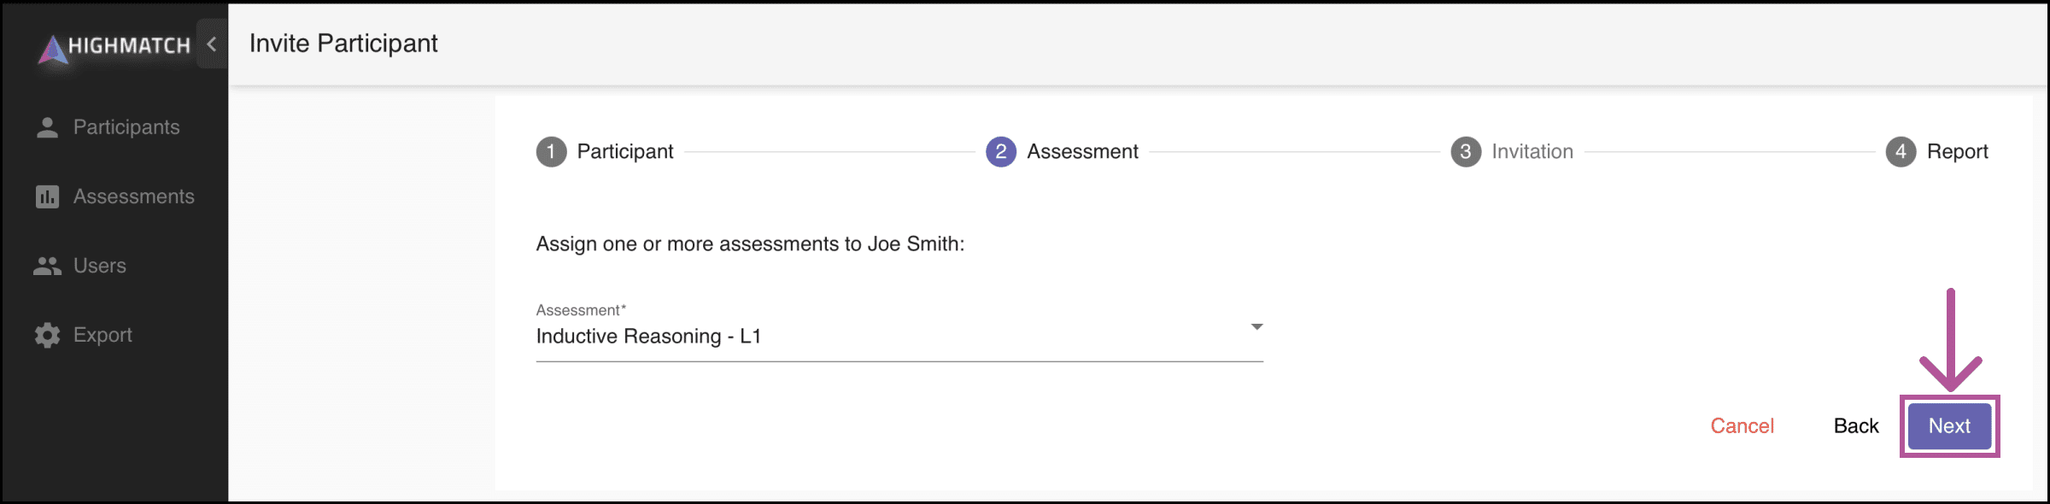Screen dimensions: 2050x504
Task: Click the Users group icon
Action: click(48, 266)
